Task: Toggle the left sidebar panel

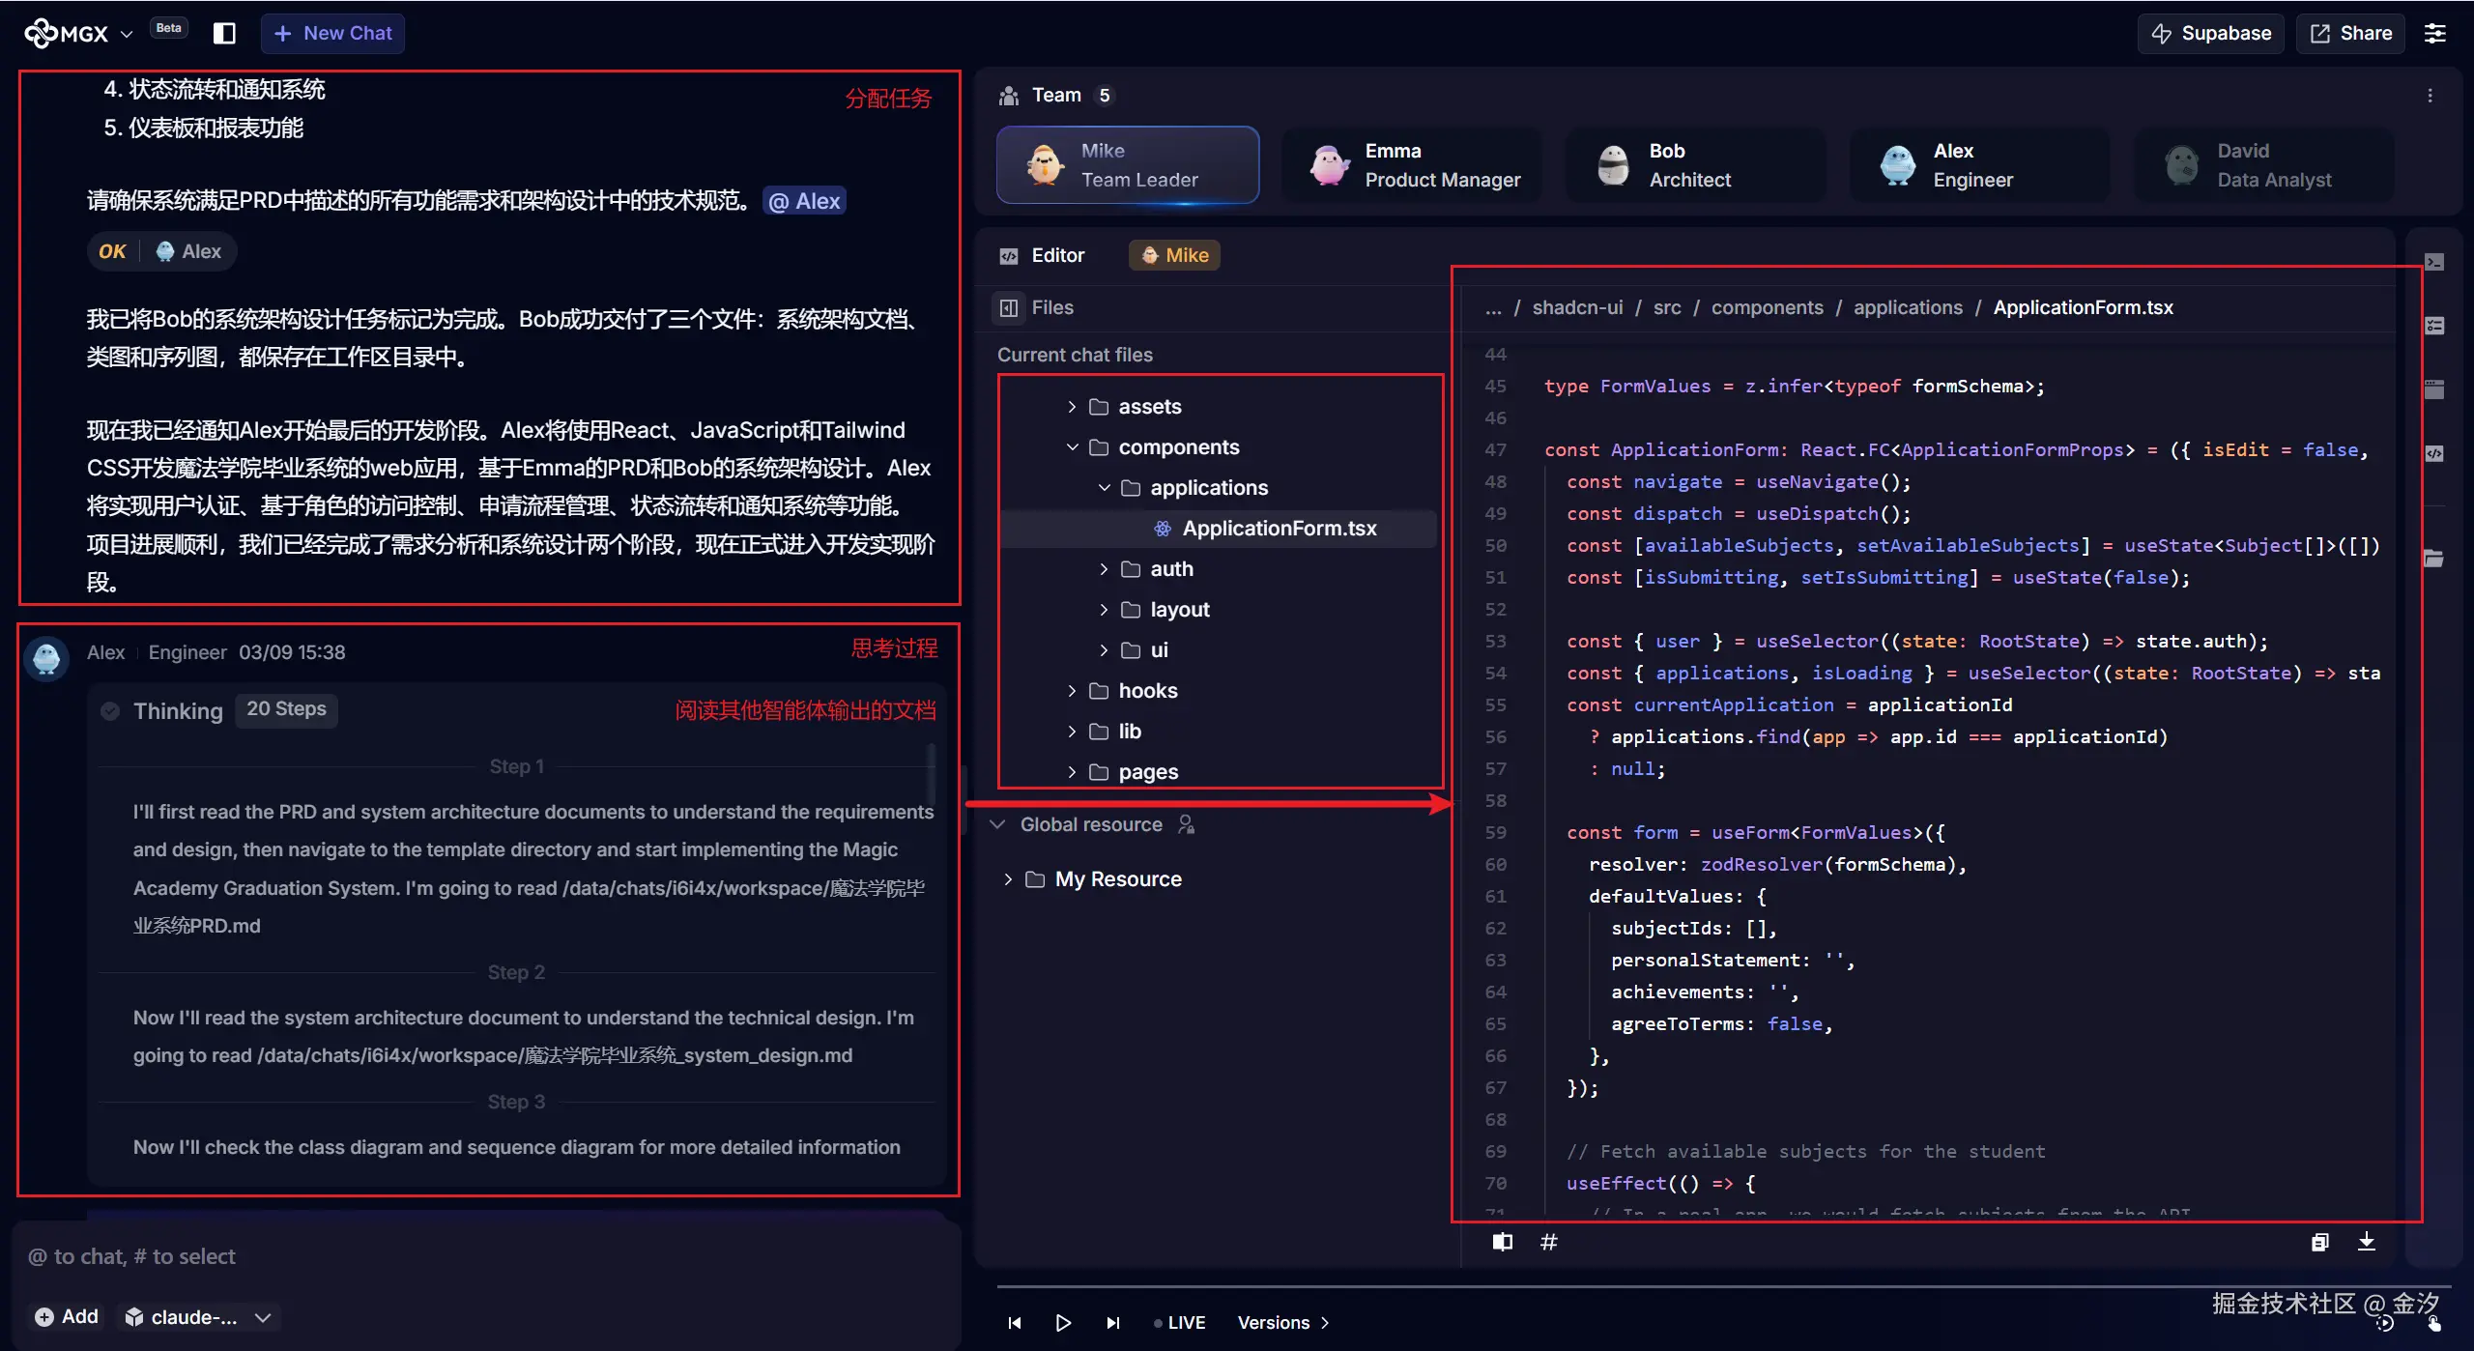Action: pyautogui.click(x=224, y=34)
